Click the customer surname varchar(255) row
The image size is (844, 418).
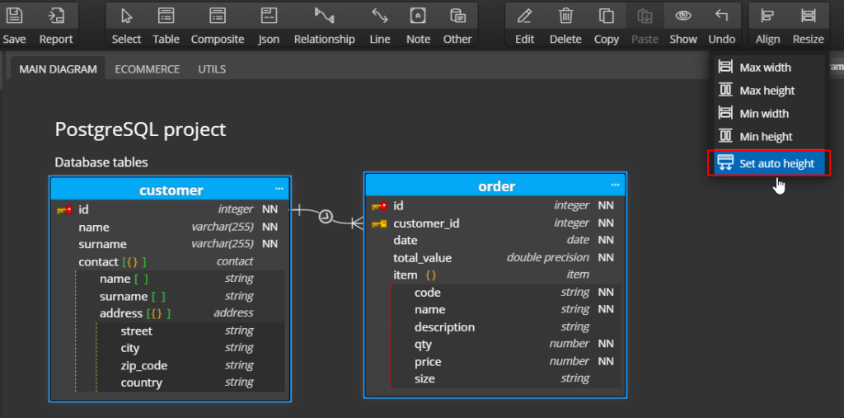170,244
